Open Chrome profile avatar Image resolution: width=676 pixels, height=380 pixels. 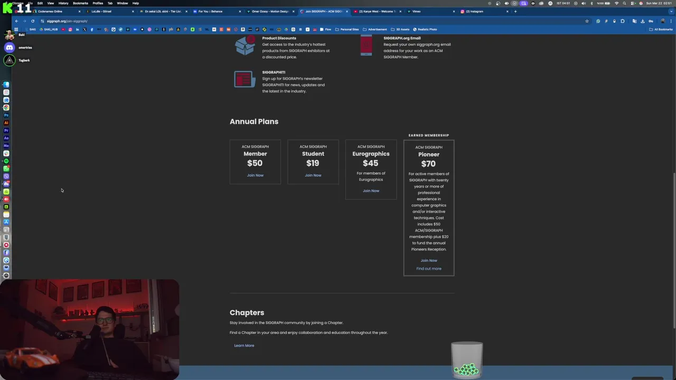point(663,21)
